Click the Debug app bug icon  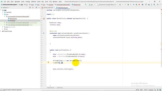pyautogui.click(x=128, y=5)
